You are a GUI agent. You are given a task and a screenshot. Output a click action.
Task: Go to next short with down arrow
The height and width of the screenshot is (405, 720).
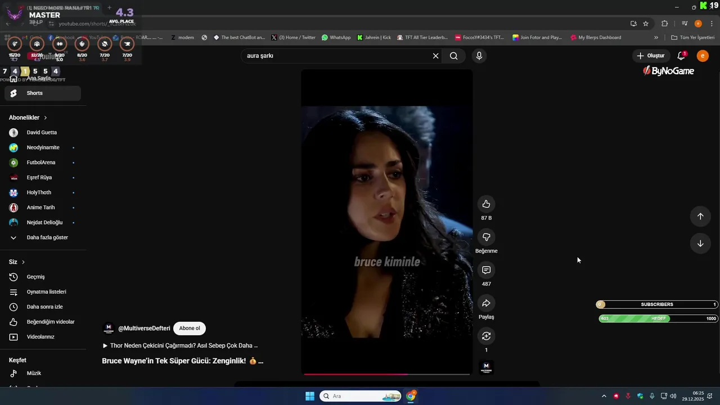(700, 244)
